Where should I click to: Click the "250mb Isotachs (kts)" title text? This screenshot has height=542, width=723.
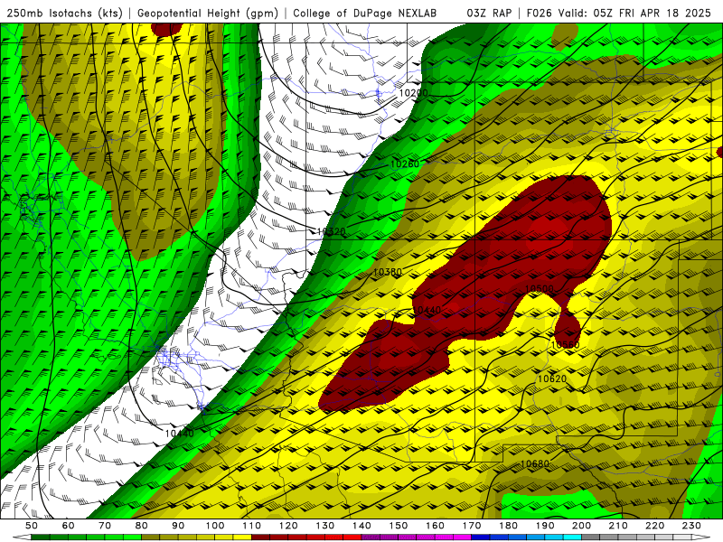coord(64,14)
